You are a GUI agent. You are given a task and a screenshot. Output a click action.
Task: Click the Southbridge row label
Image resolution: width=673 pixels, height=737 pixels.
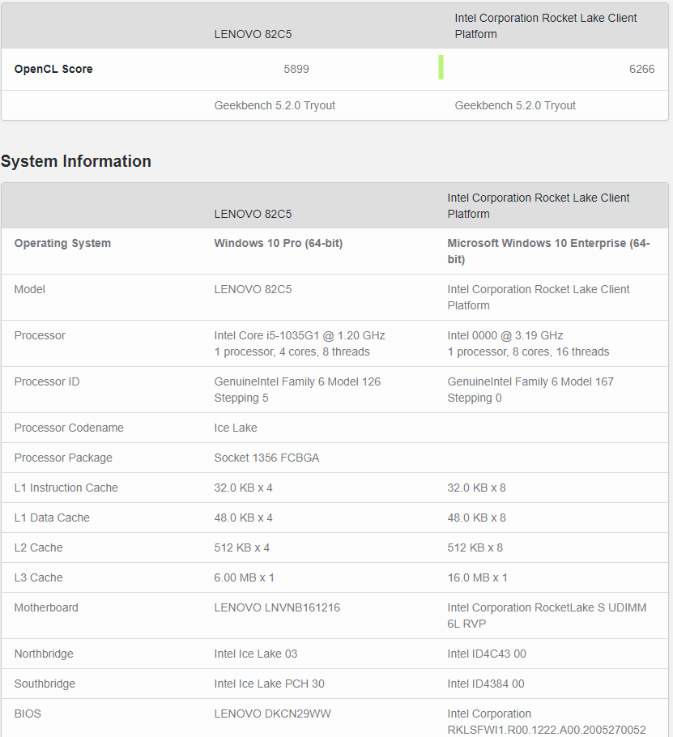click(x=45, y=684)
